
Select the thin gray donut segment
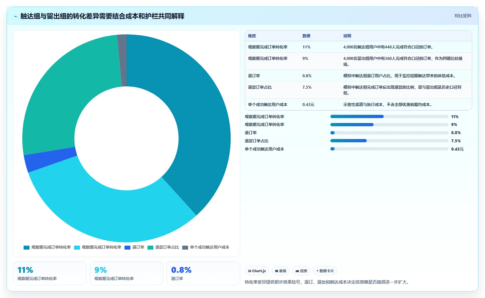coord(122,60)
